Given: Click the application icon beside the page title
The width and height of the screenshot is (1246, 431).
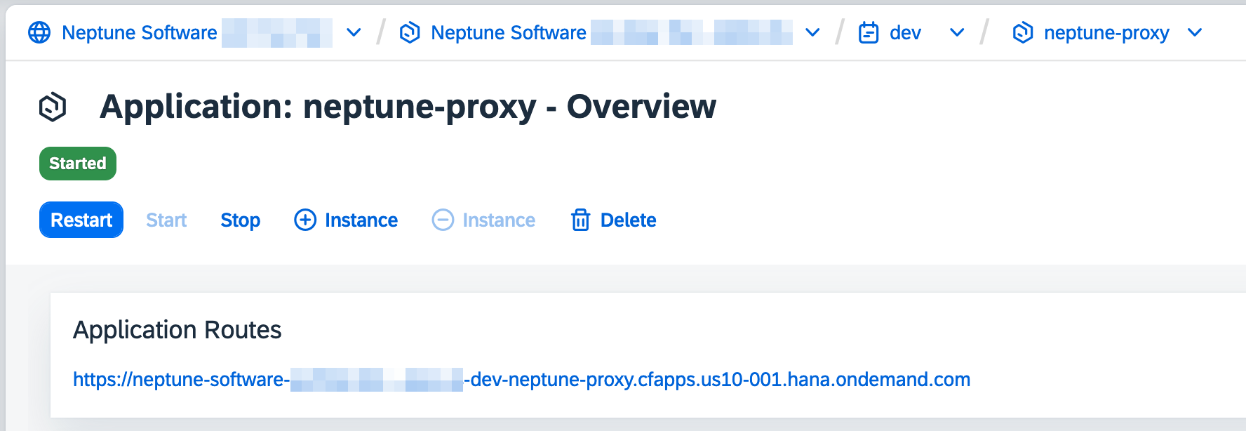Looking at the screenshot, I should (53, 107).
